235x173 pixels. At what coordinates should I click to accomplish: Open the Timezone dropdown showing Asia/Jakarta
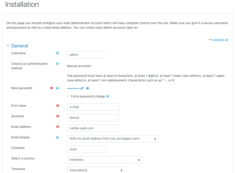click(x=96, y=170)
